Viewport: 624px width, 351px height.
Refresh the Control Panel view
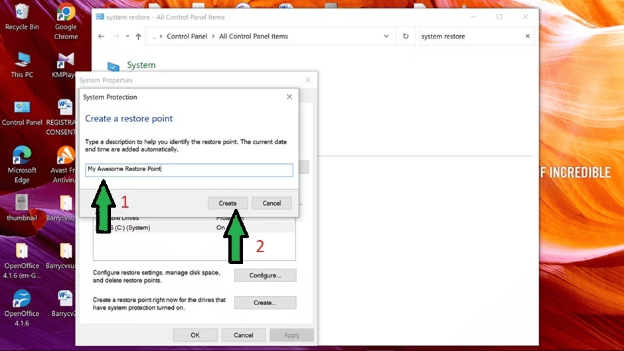pos(406,36)
